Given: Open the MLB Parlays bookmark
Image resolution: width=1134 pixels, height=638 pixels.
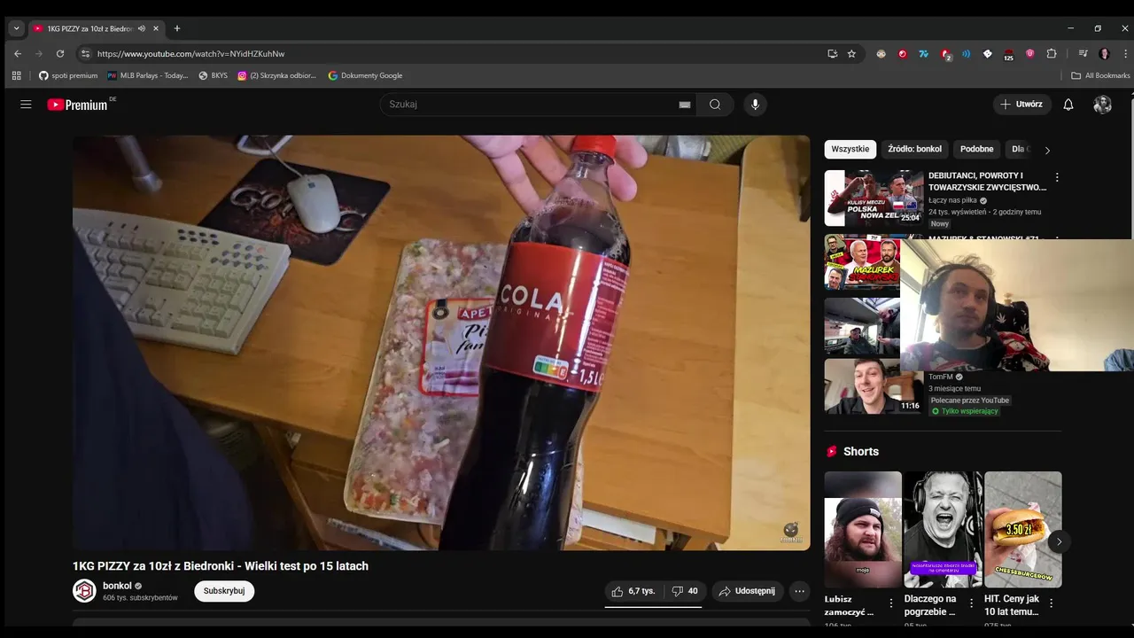Looking at the screenshot, I should [x=148, y=75].
